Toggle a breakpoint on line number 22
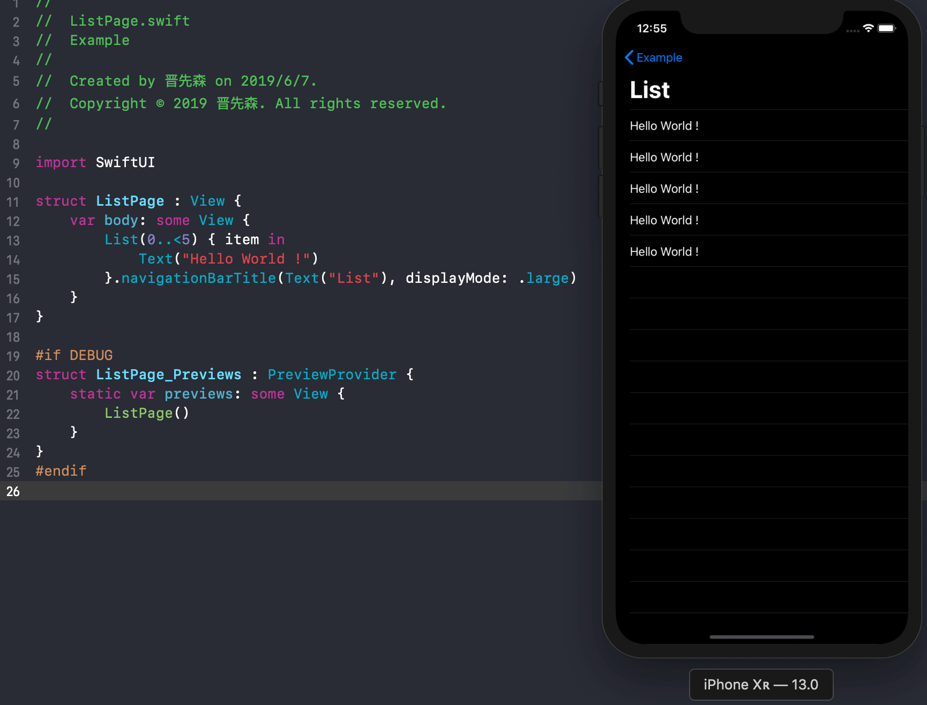 click(x=13, y=414)
